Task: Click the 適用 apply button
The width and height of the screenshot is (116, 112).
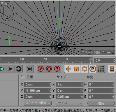Action: [x=101, y=103]
